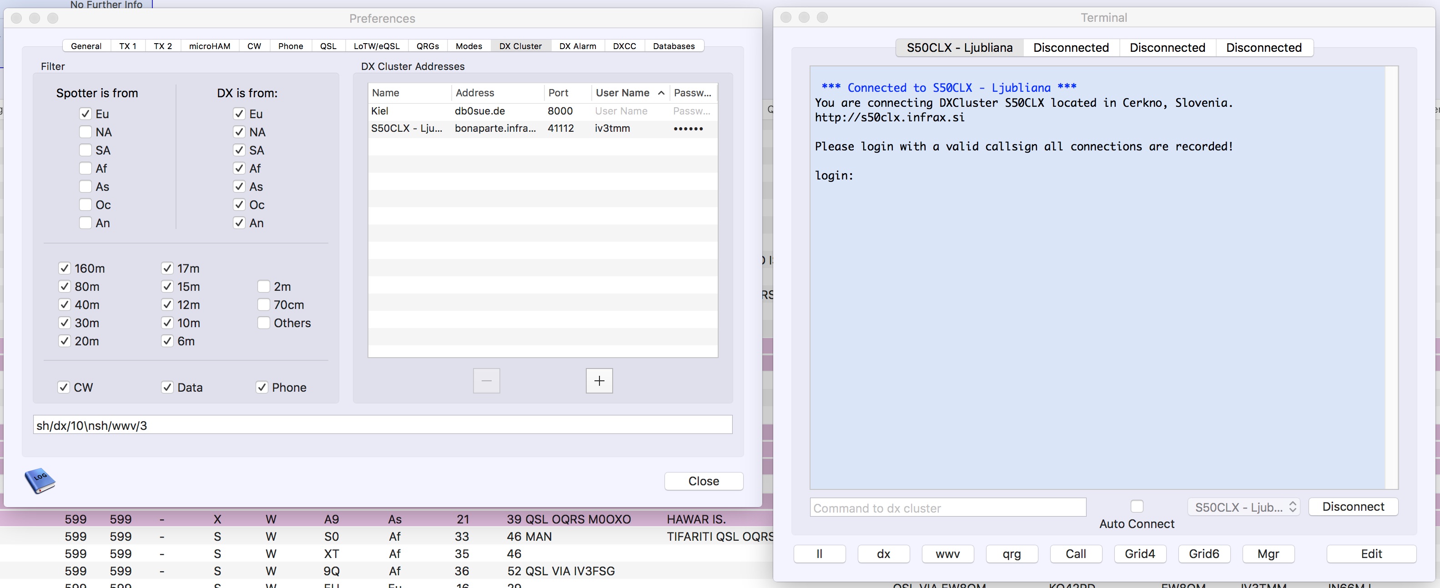The image size is (1440, 588).
Task: Click the Port column header
Action: [x=567, y=93]
